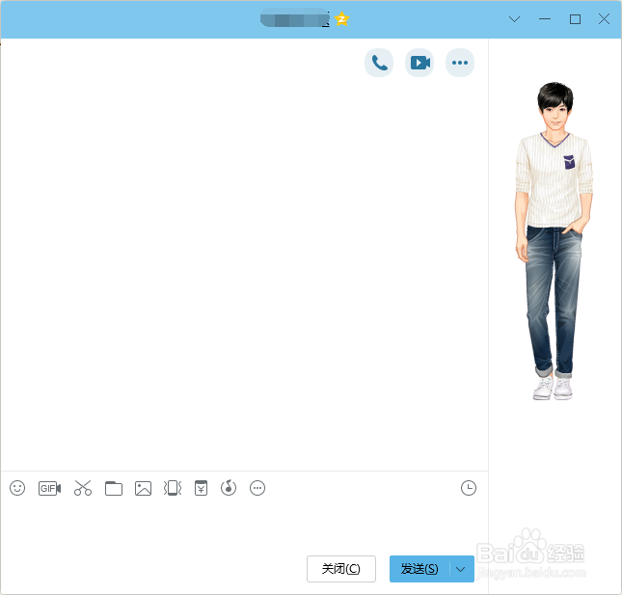
Task: Send a window shake nudge
Action: [x=173, y=488]
